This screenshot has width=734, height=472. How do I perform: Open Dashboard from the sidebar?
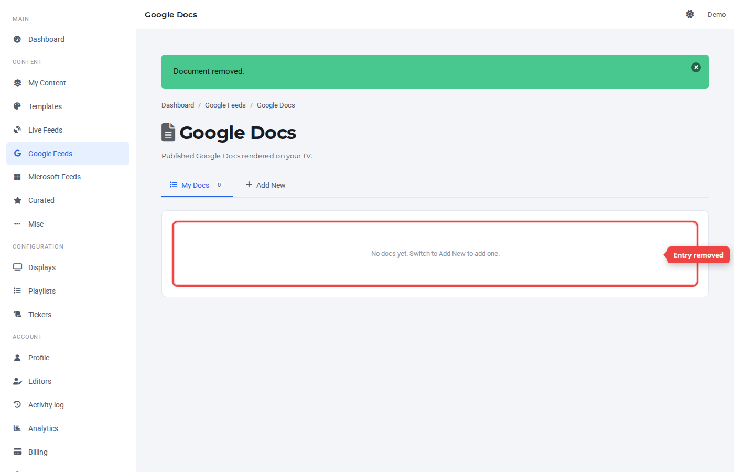pyautogui.click(x=68, y=39)
